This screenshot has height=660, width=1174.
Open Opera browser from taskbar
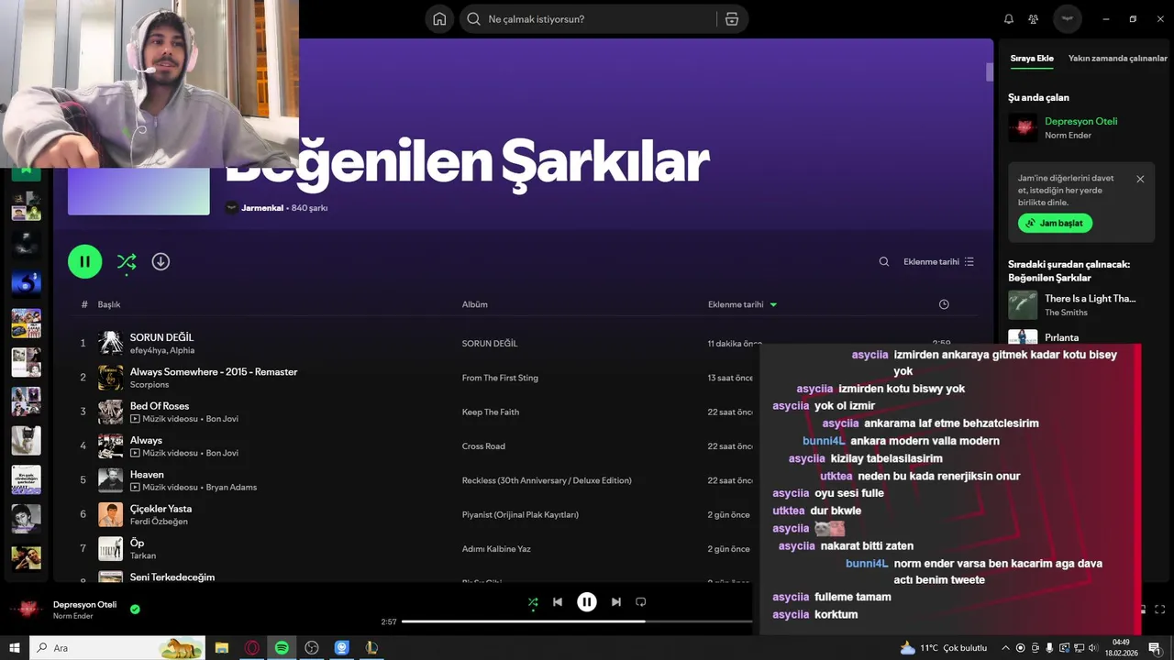(x=251, y=648)
